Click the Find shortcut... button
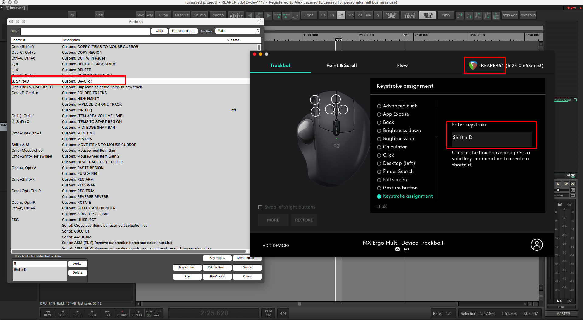The width and height of the screenshot is (583, 320). (x=183, y=31)
